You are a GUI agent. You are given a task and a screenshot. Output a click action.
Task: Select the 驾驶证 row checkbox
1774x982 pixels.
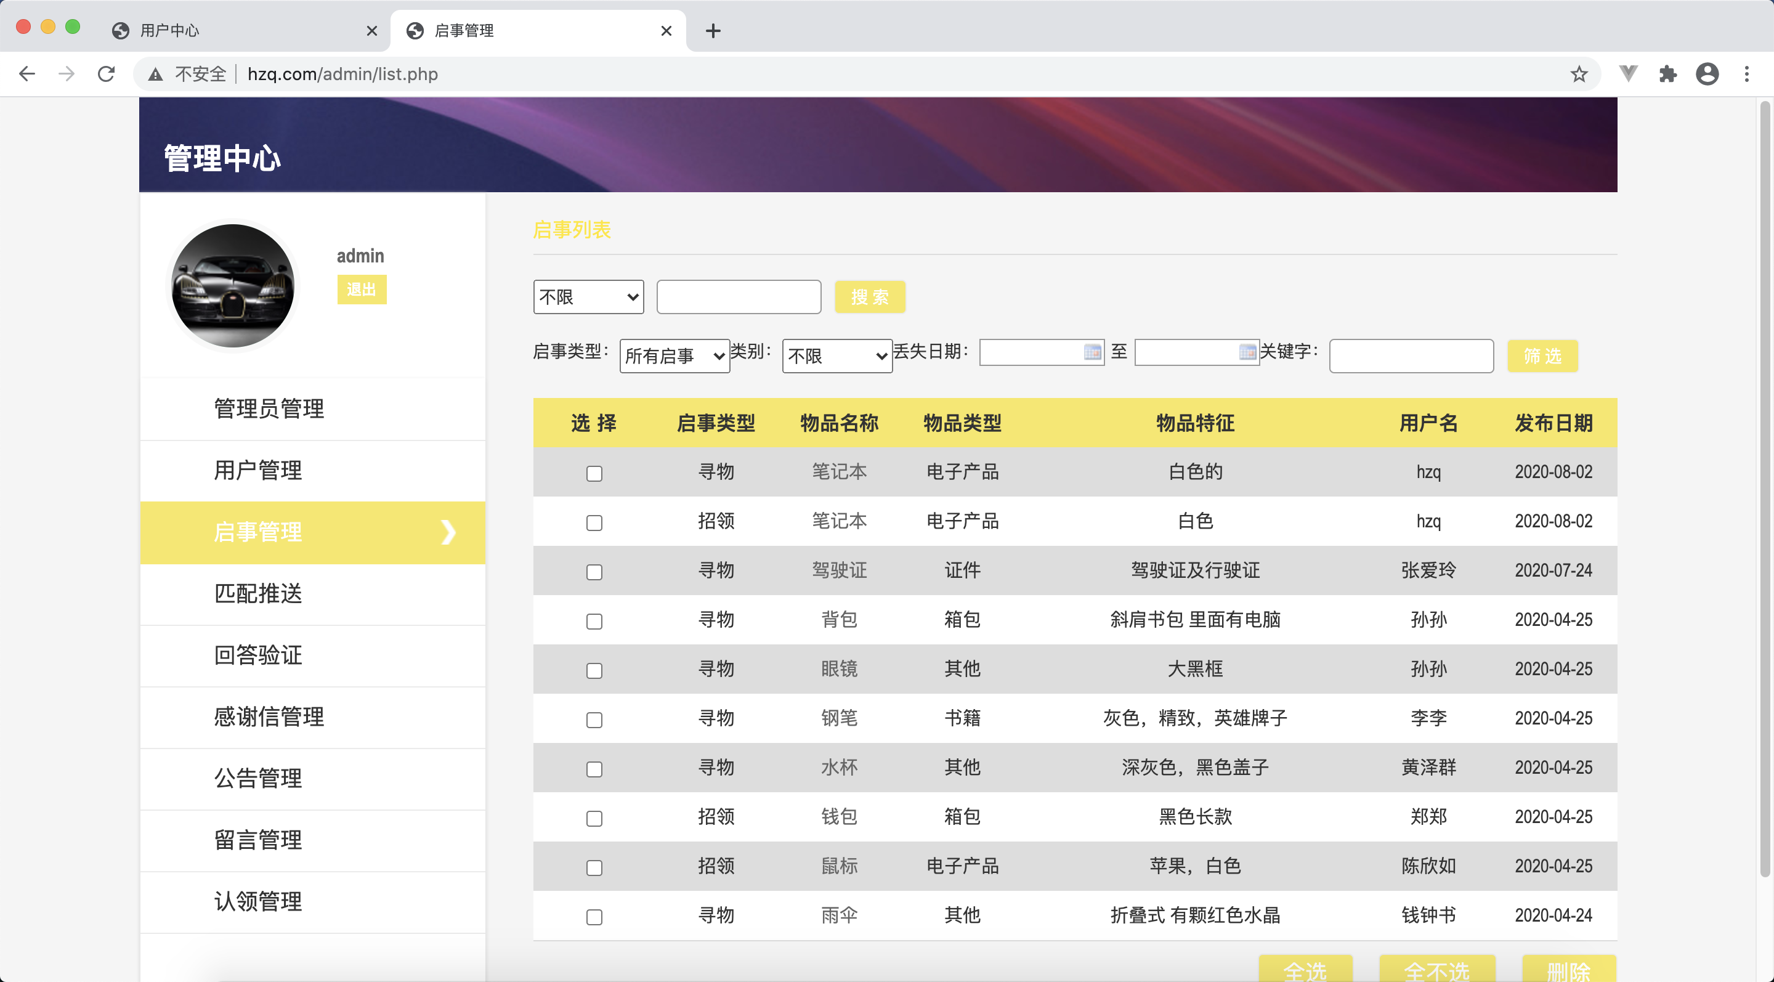594,572
